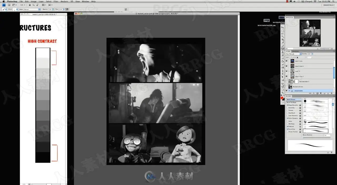Open the Layer menu
Image resolution: width=337 pixels, height=185 pixels.
[41, 1]
